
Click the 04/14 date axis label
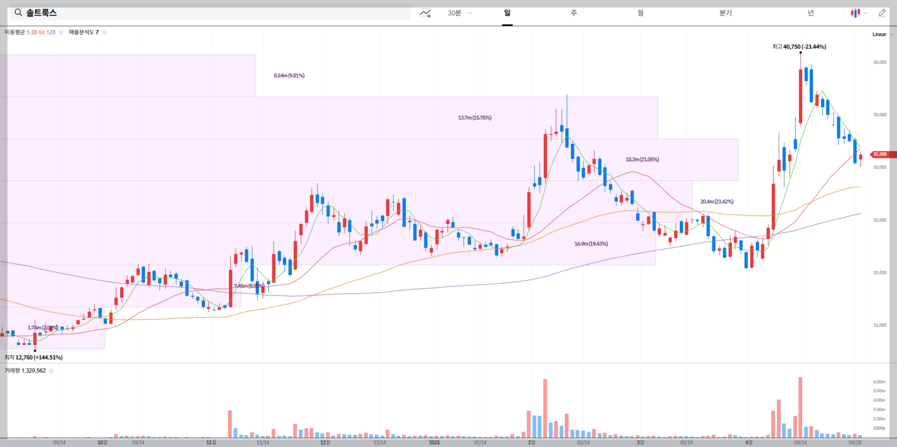point(800,442)
